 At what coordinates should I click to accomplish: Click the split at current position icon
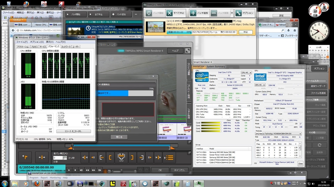coord(41,157)
